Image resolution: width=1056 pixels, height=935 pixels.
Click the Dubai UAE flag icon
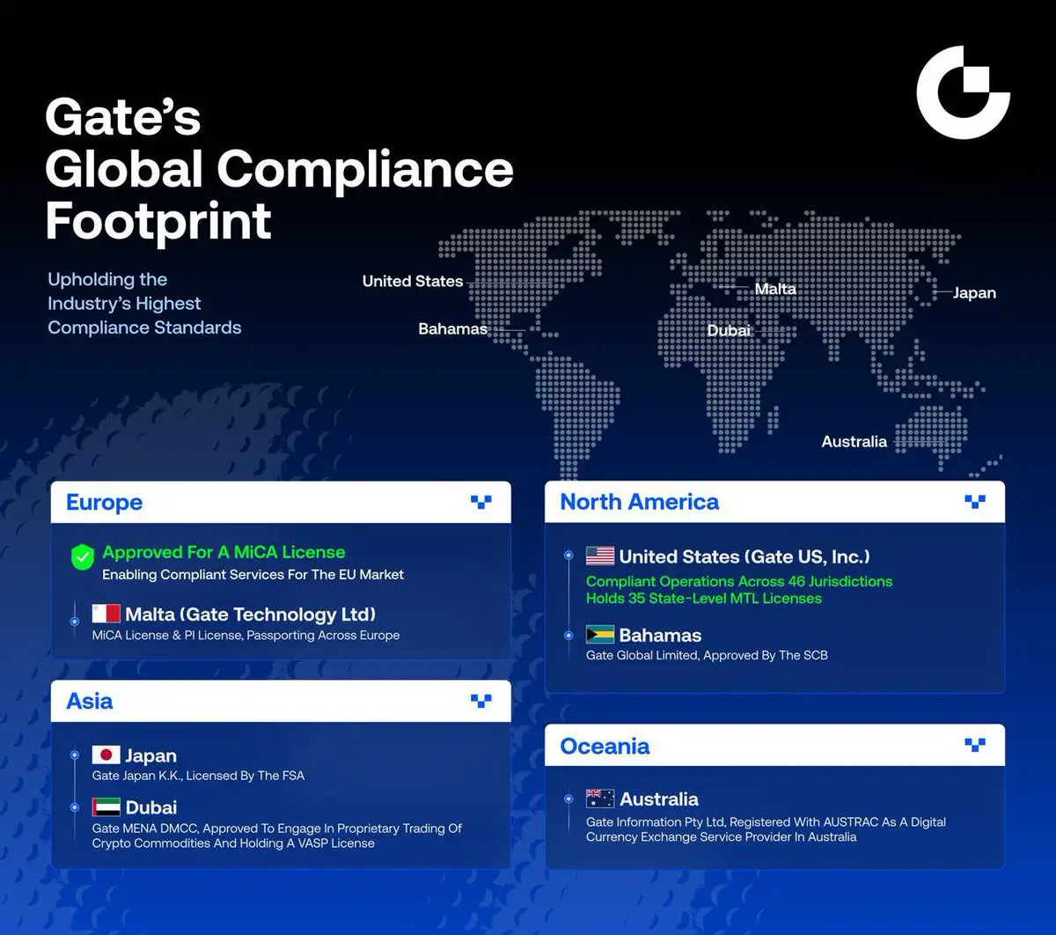[106, 807]
